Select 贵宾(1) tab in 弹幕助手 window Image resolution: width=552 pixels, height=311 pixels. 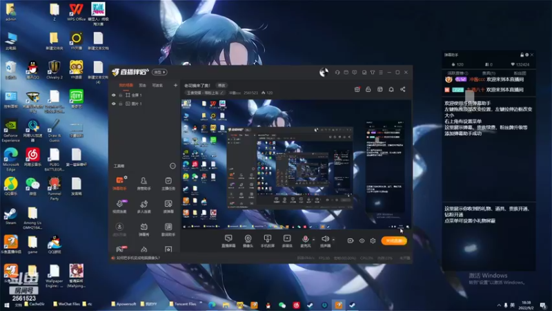[489, 73]
